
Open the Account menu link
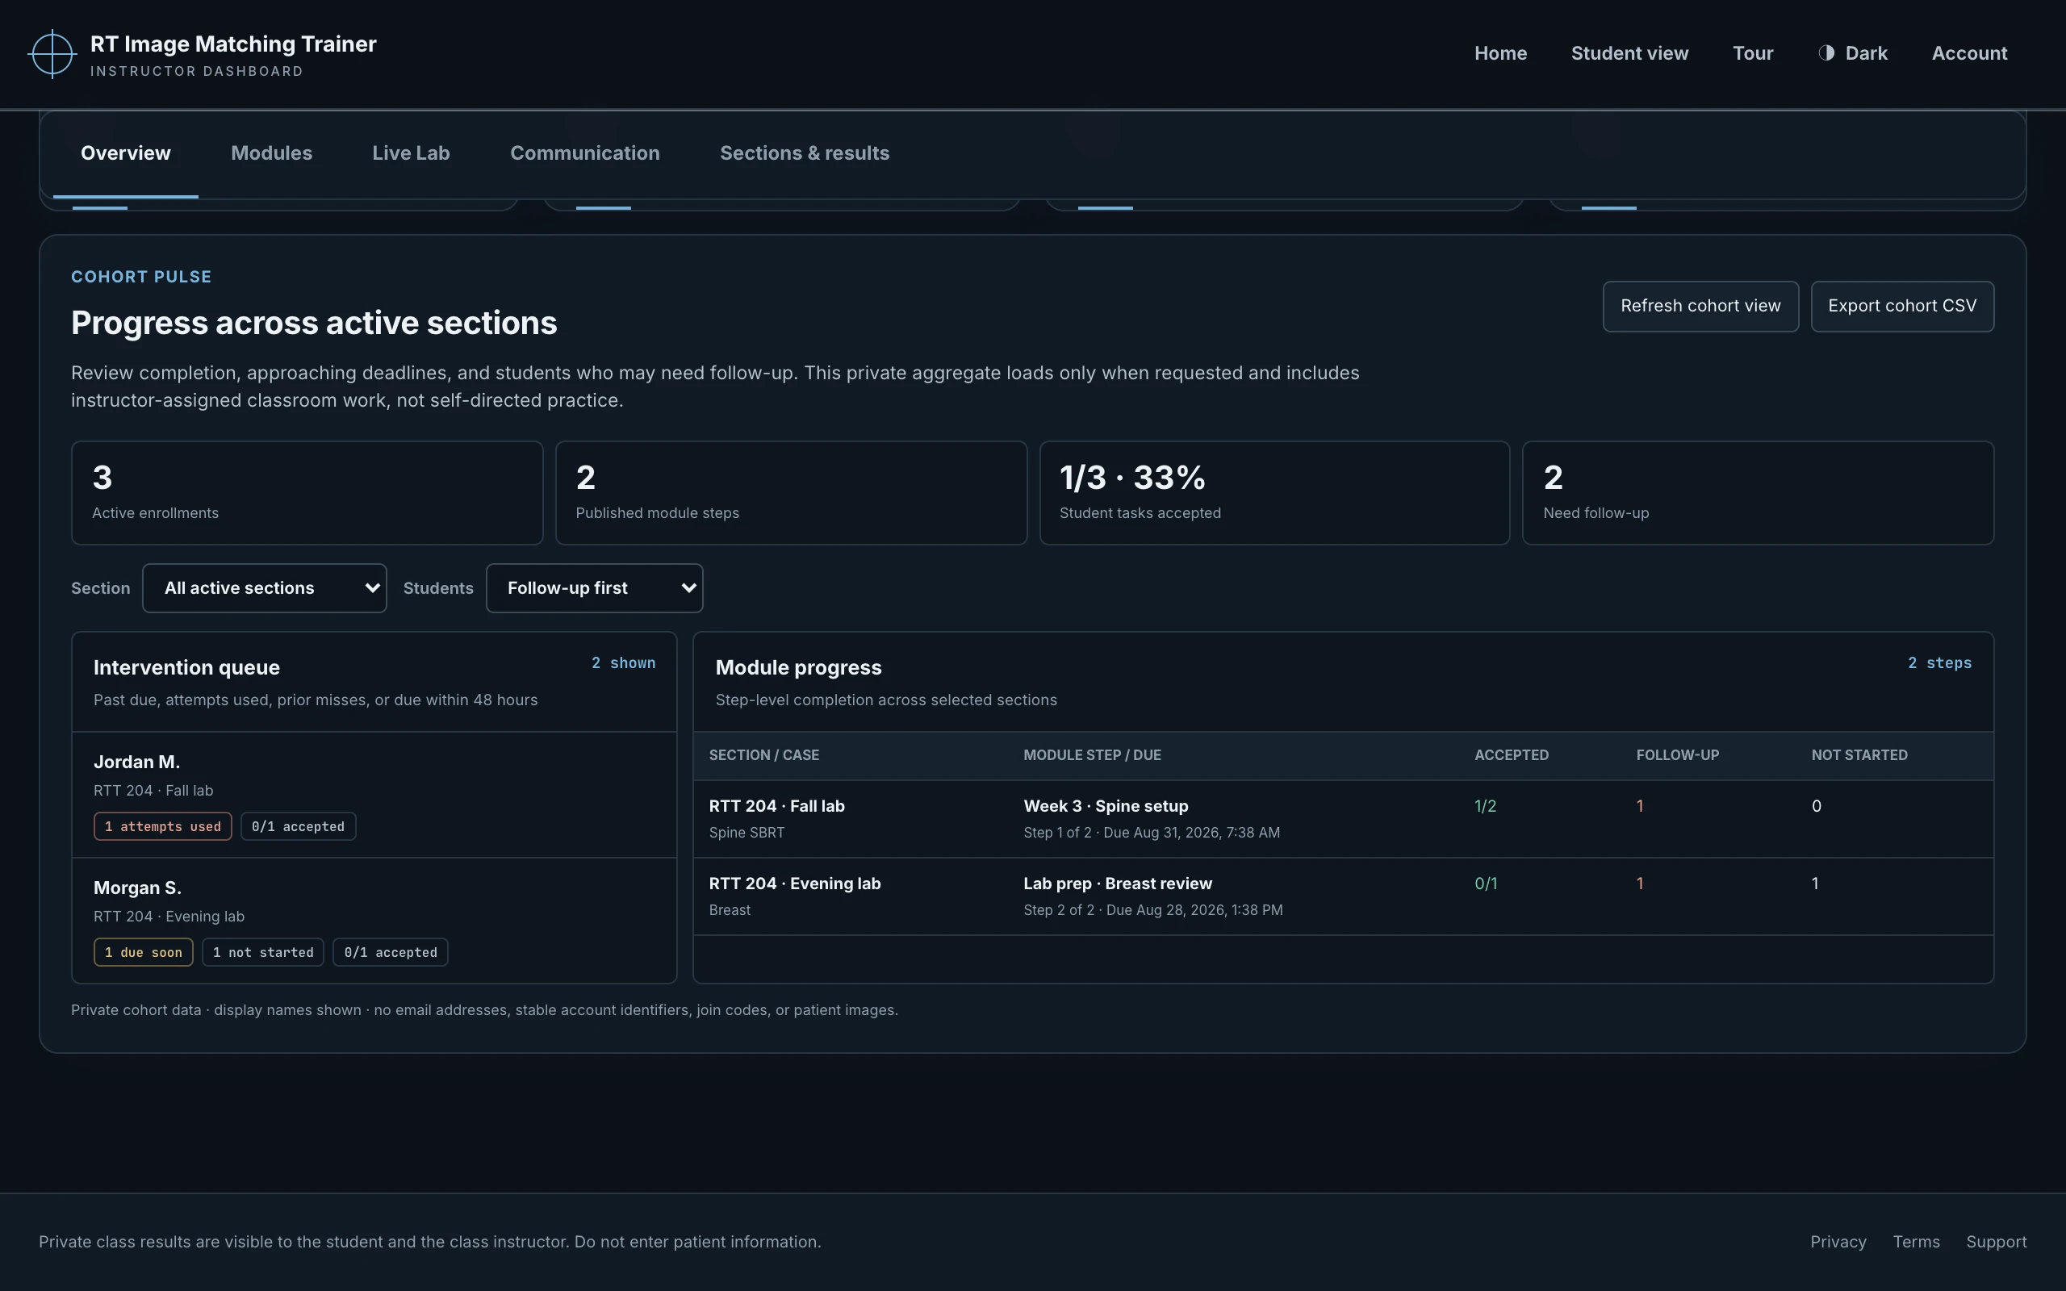tap(1968, 53)
